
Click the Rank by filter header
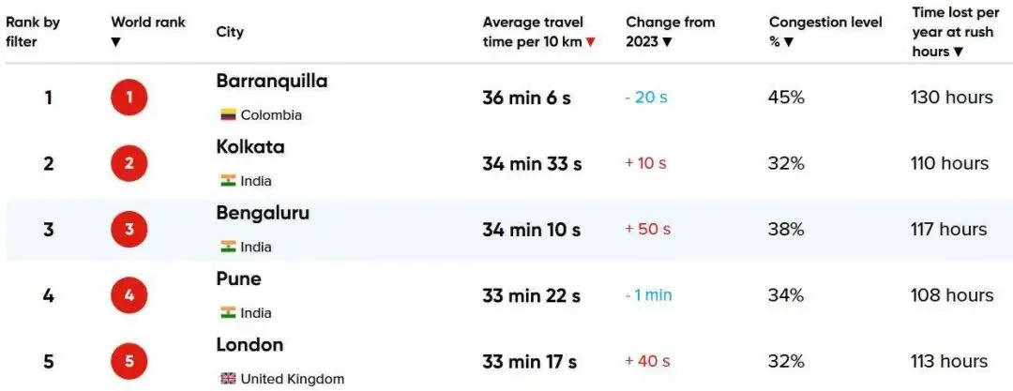tap(33, 32)
